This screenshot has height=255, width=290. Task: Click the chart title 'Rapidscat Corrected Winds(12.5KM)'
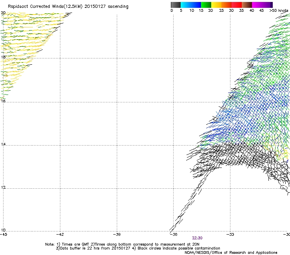[x=45, y=7]
